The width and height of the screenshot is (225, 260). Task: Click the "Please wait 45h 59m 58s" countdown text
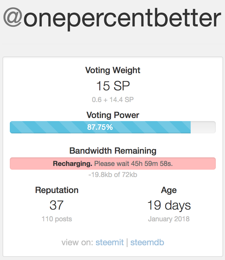pyautogui.click(x=133, y=163)
